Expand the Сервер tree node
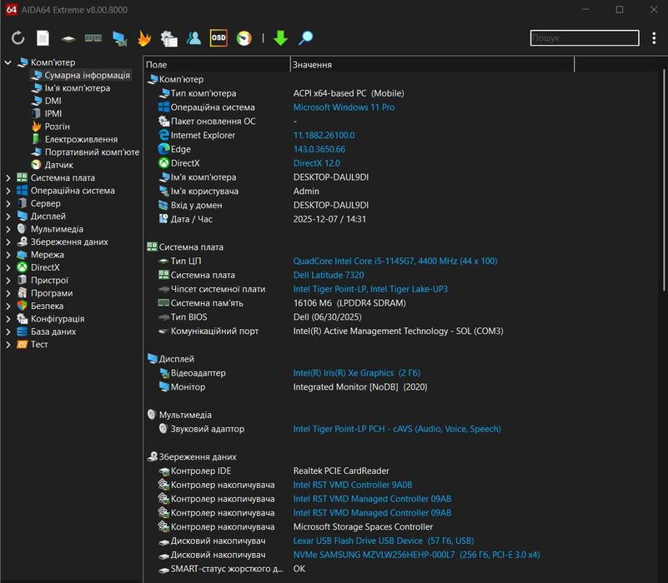Viewport: 668px width, 583px height. point(8,203)
